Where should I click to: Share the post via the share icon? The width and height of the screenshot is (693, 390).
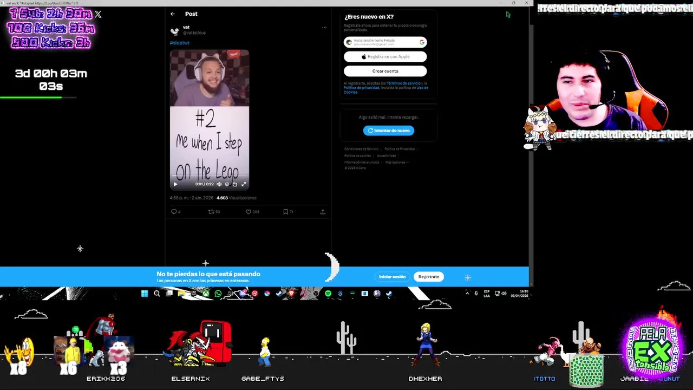coord(323,212)
